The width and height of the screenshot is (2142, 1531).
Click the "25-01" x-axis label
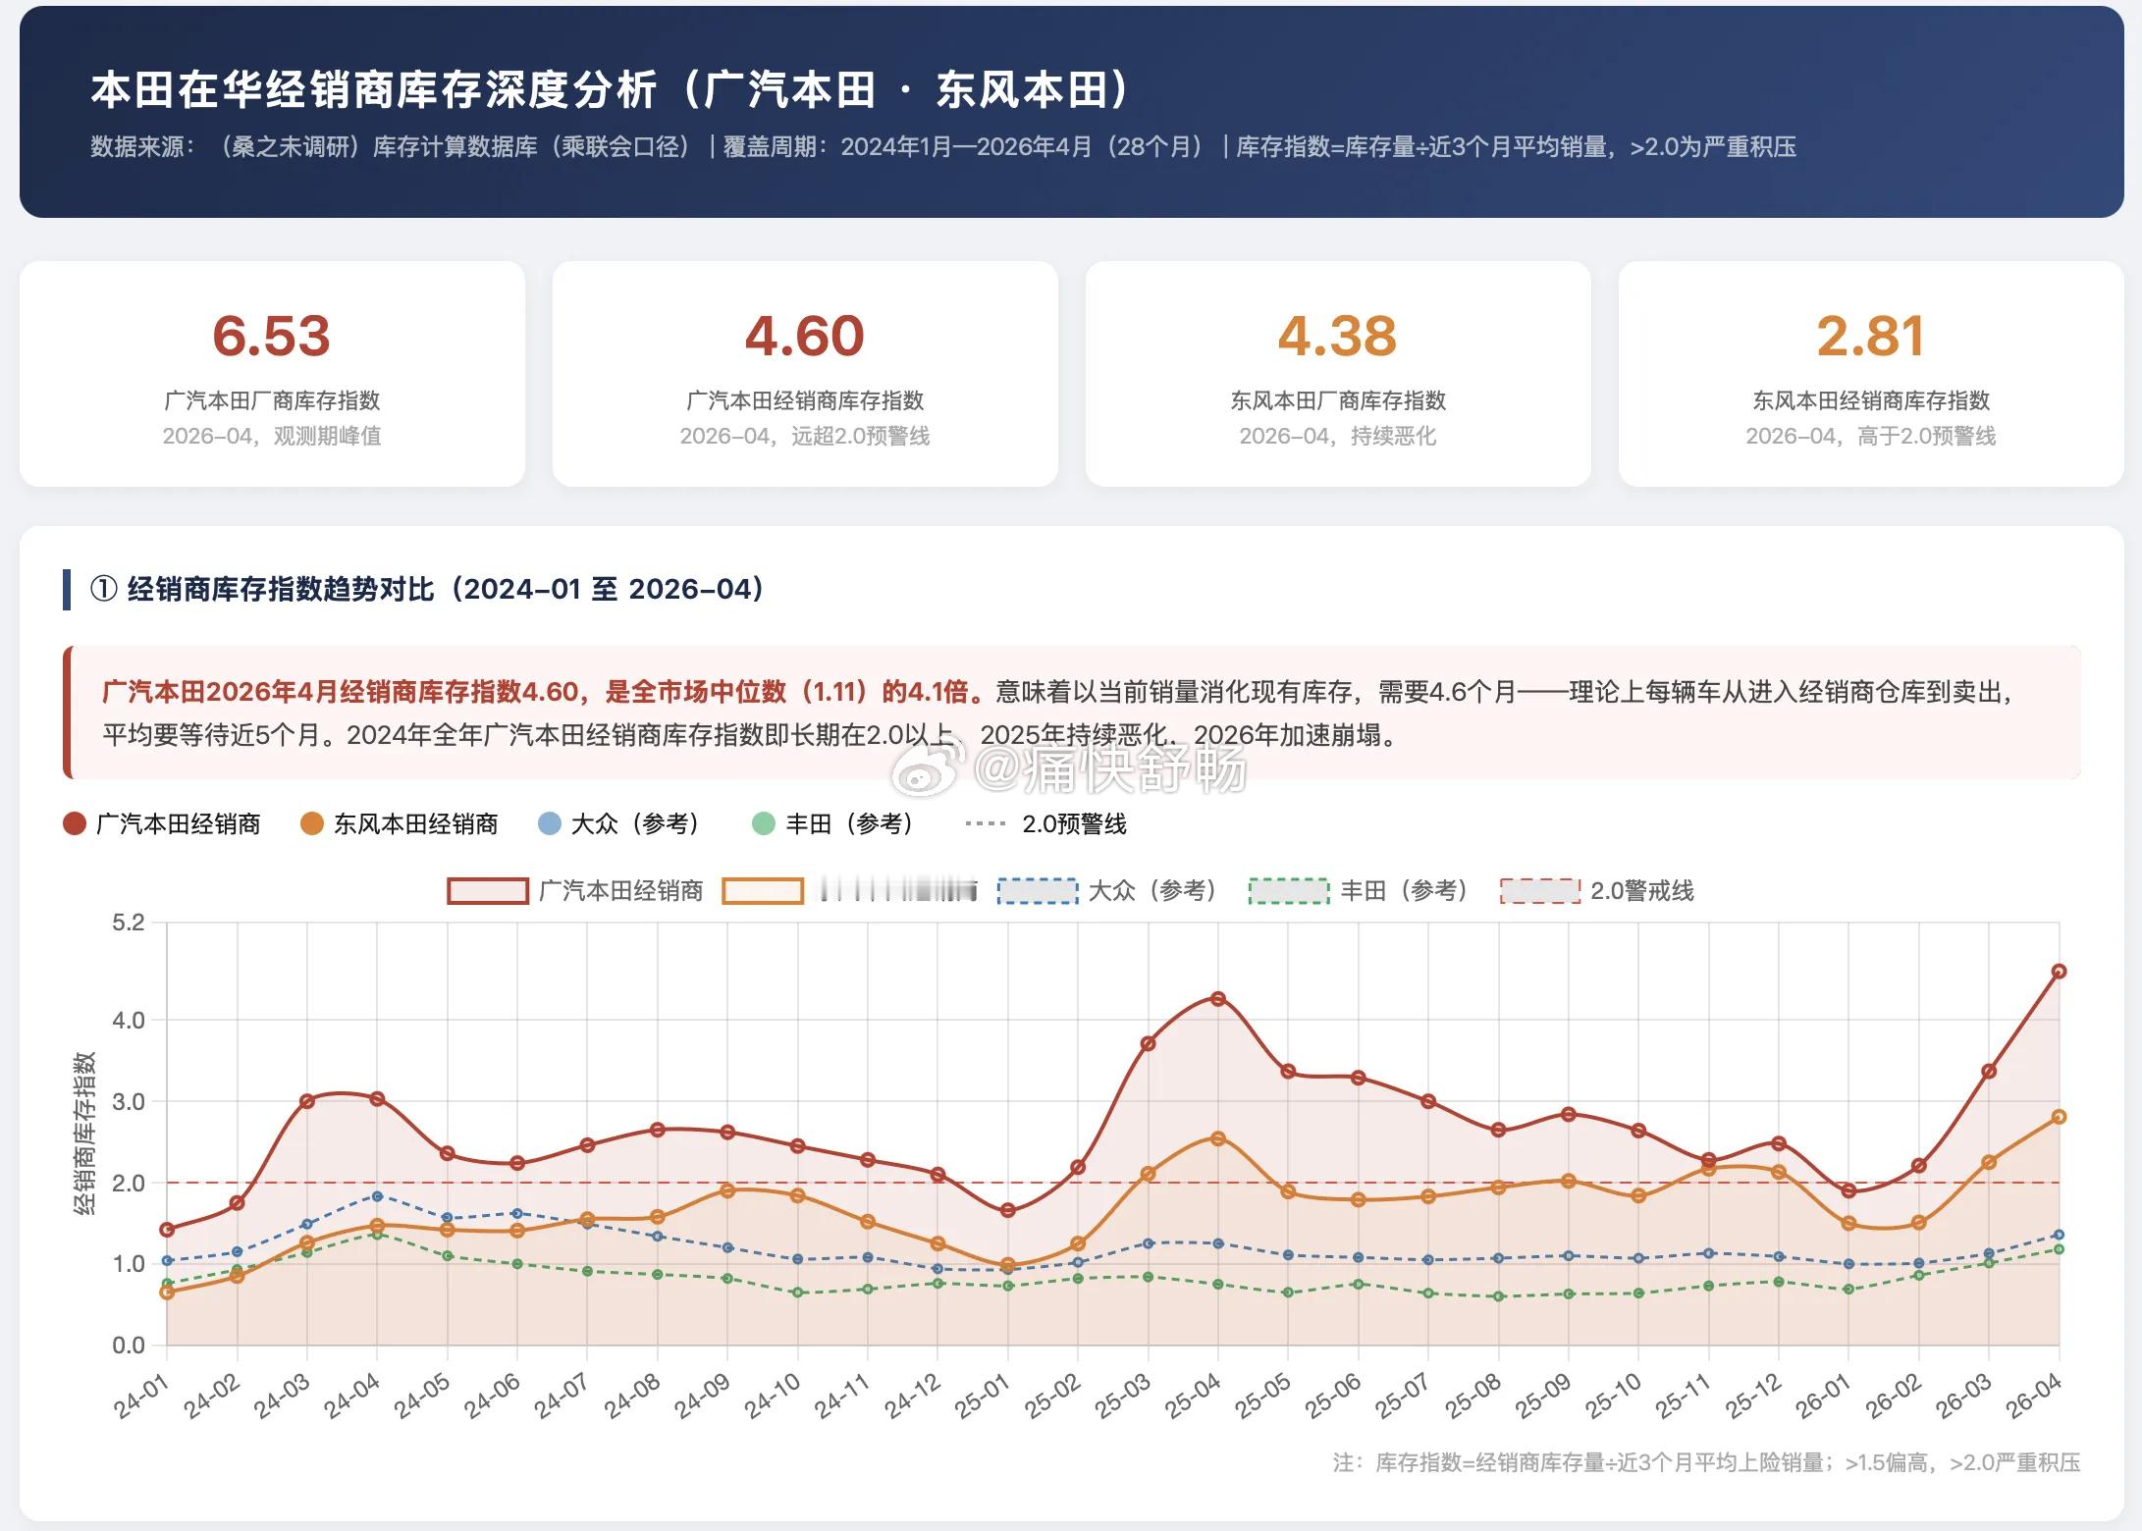pos(984,1396)
